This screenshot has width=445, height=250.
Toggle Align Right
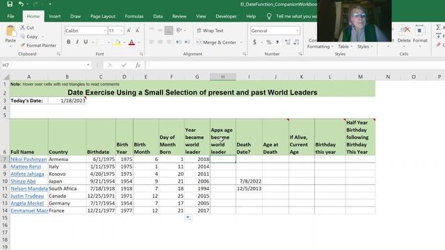pyautogui.click(x=169, y=42)
